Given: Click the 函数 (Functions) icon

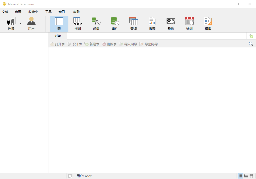Looking at the screenshot, I should 96,23.
